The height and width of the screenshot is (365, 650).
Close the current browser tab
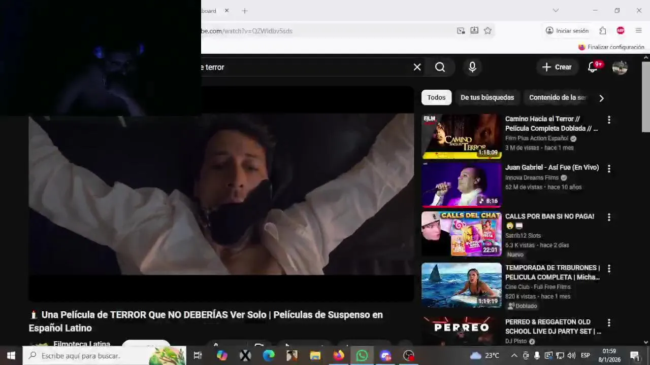click(x=226, y=11)
